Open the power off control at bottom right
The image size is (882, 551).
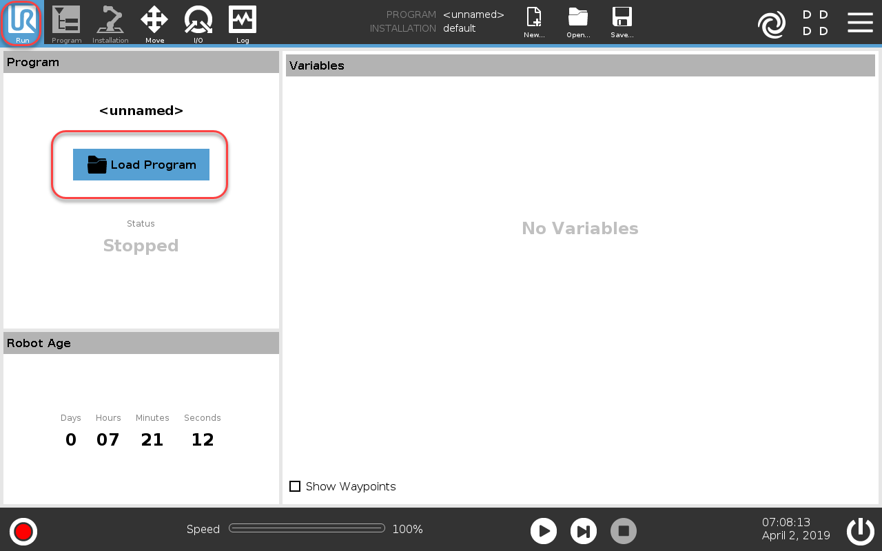(x=860, y=530)
